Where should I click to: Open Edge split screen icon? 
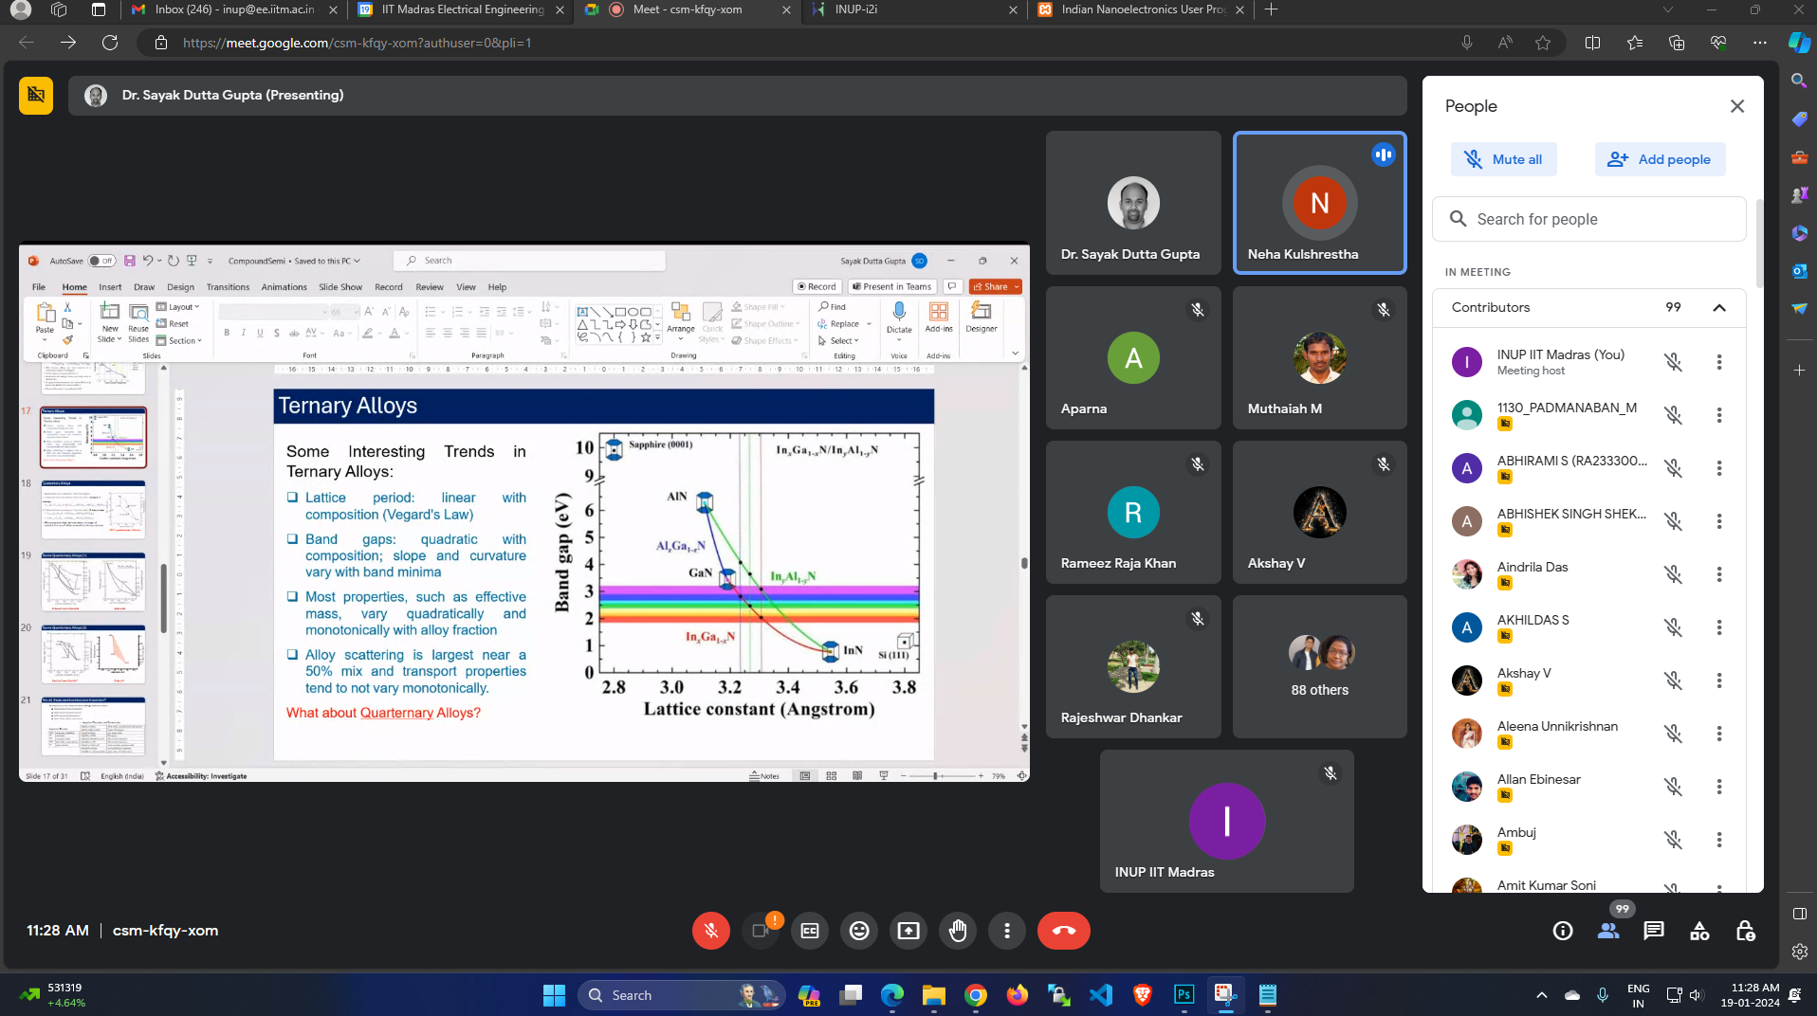tap(1592, 43)
